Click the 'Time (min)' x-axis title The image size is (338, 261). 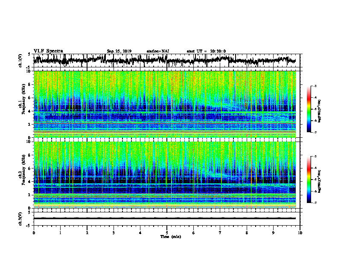click(171, 237)
